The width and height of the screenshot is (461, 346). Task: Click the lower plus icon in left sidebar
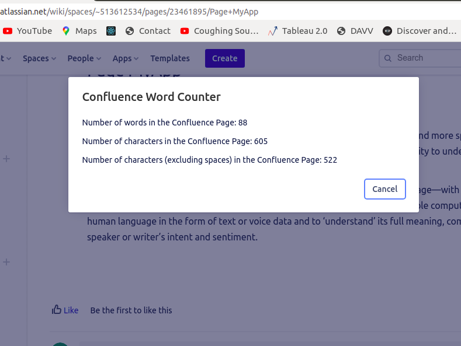tap(6, 262)
